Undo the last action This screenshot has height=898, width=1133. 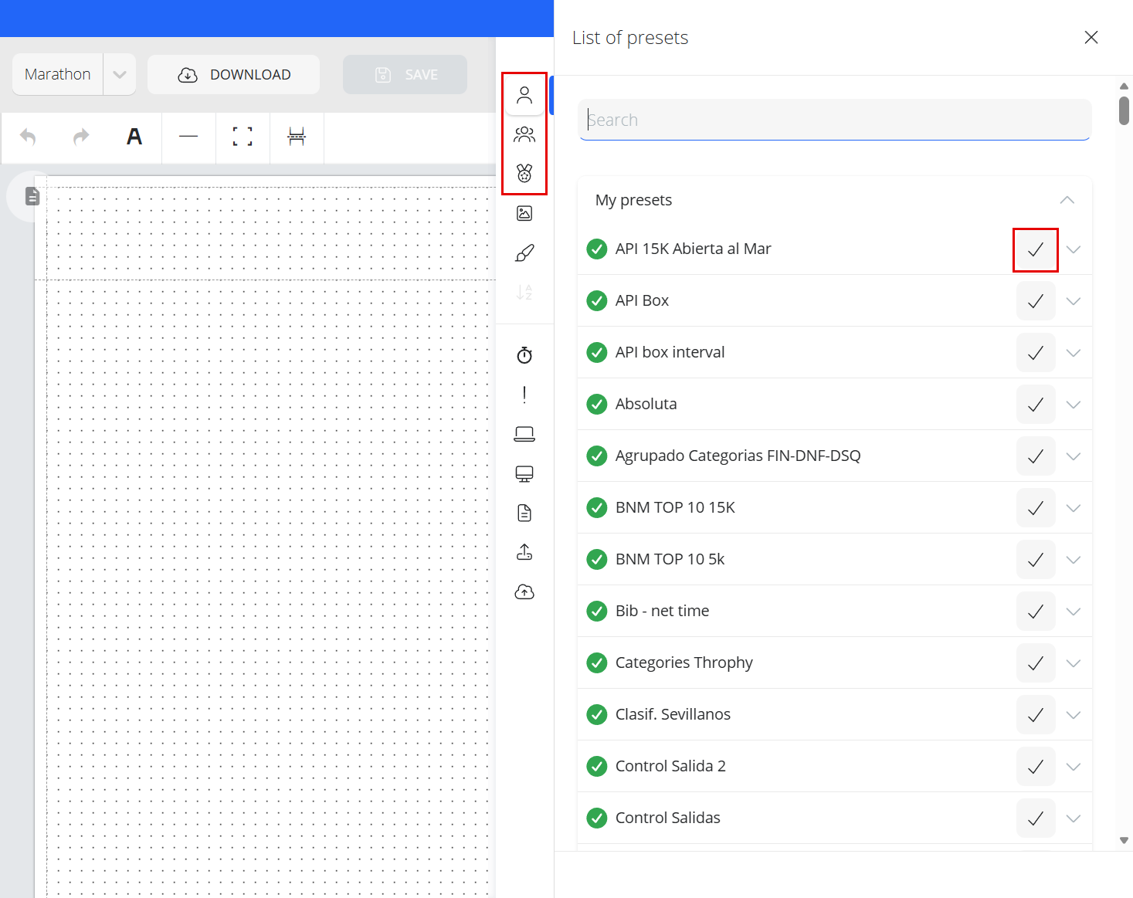(x=28, y=137)
